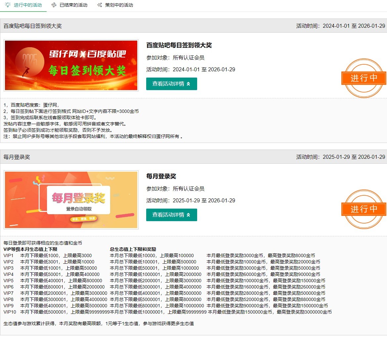Switch to the 进行中的活动 tab
The image size is (387, 337).
(28, 5)
